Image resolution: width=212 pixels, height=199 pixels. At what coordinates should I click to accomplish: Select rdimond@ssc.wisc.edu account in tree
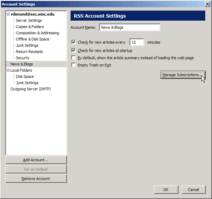pos(33,14)
